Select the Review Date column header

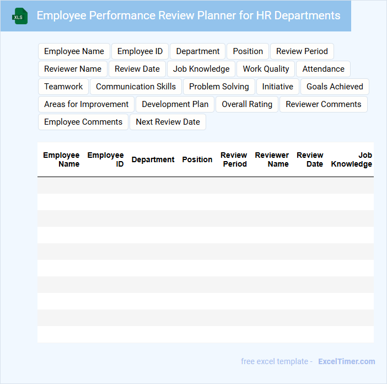tap(310, 159)
